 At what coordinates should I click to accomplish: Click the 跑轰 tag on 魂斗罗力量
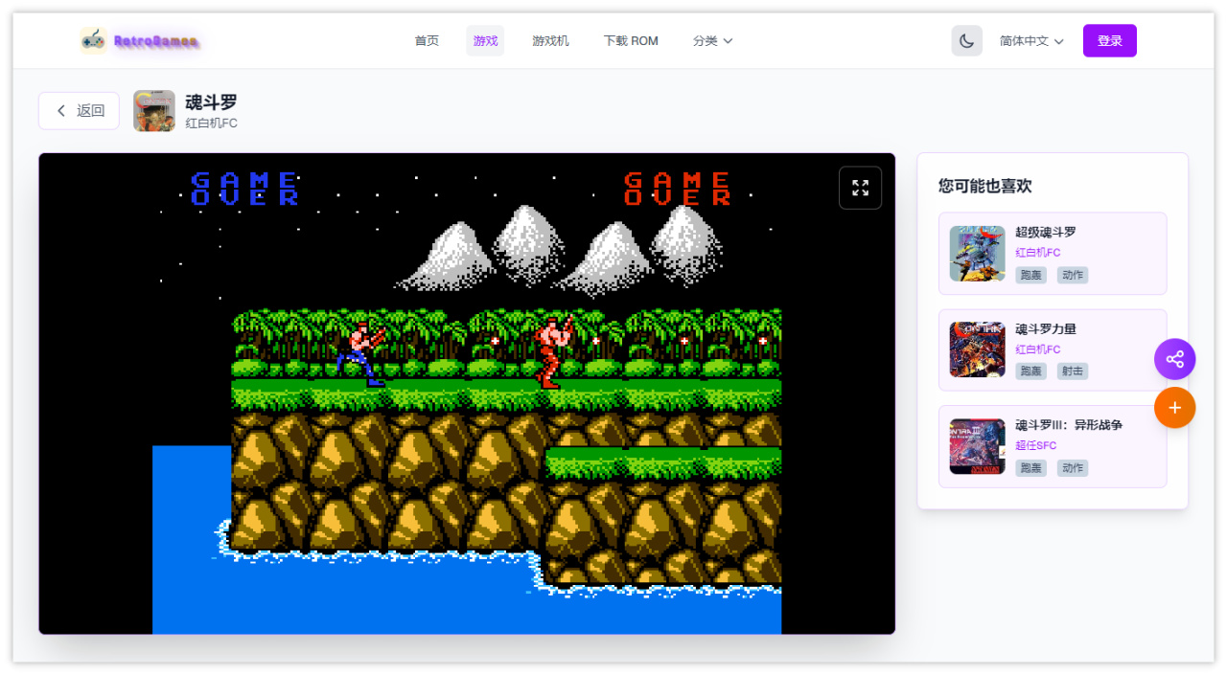point(1031,371)
